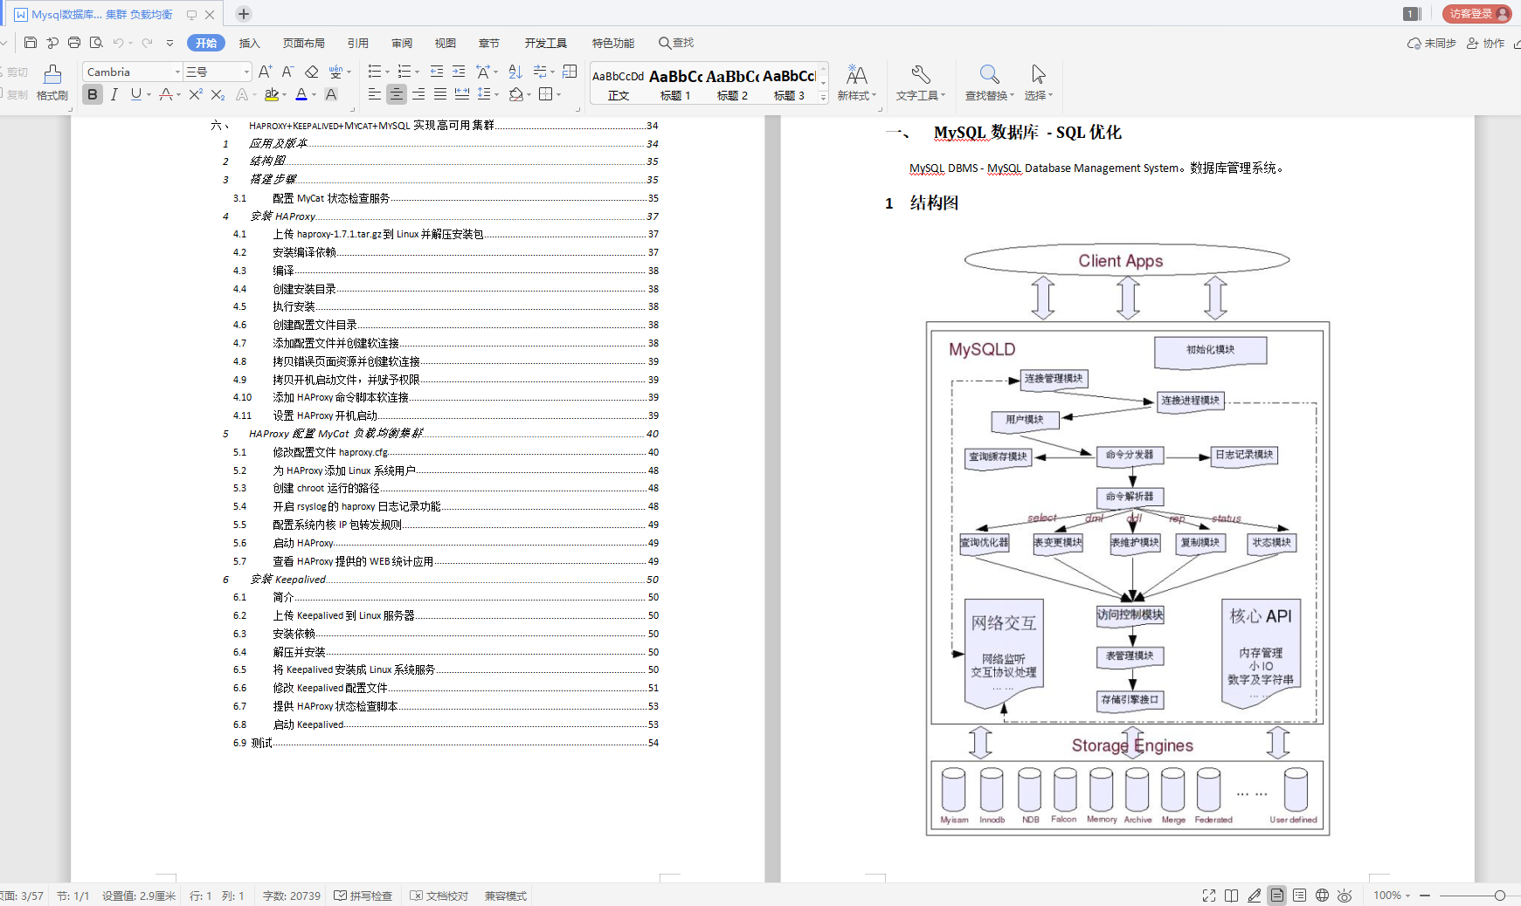Open the Cambria font name dropdown
Image resolution: width=1521 pixels, height=906 pixels.
point(178,72)
